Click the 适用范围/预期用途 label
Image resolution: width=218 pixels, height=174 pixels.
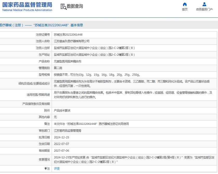point(38,95)
